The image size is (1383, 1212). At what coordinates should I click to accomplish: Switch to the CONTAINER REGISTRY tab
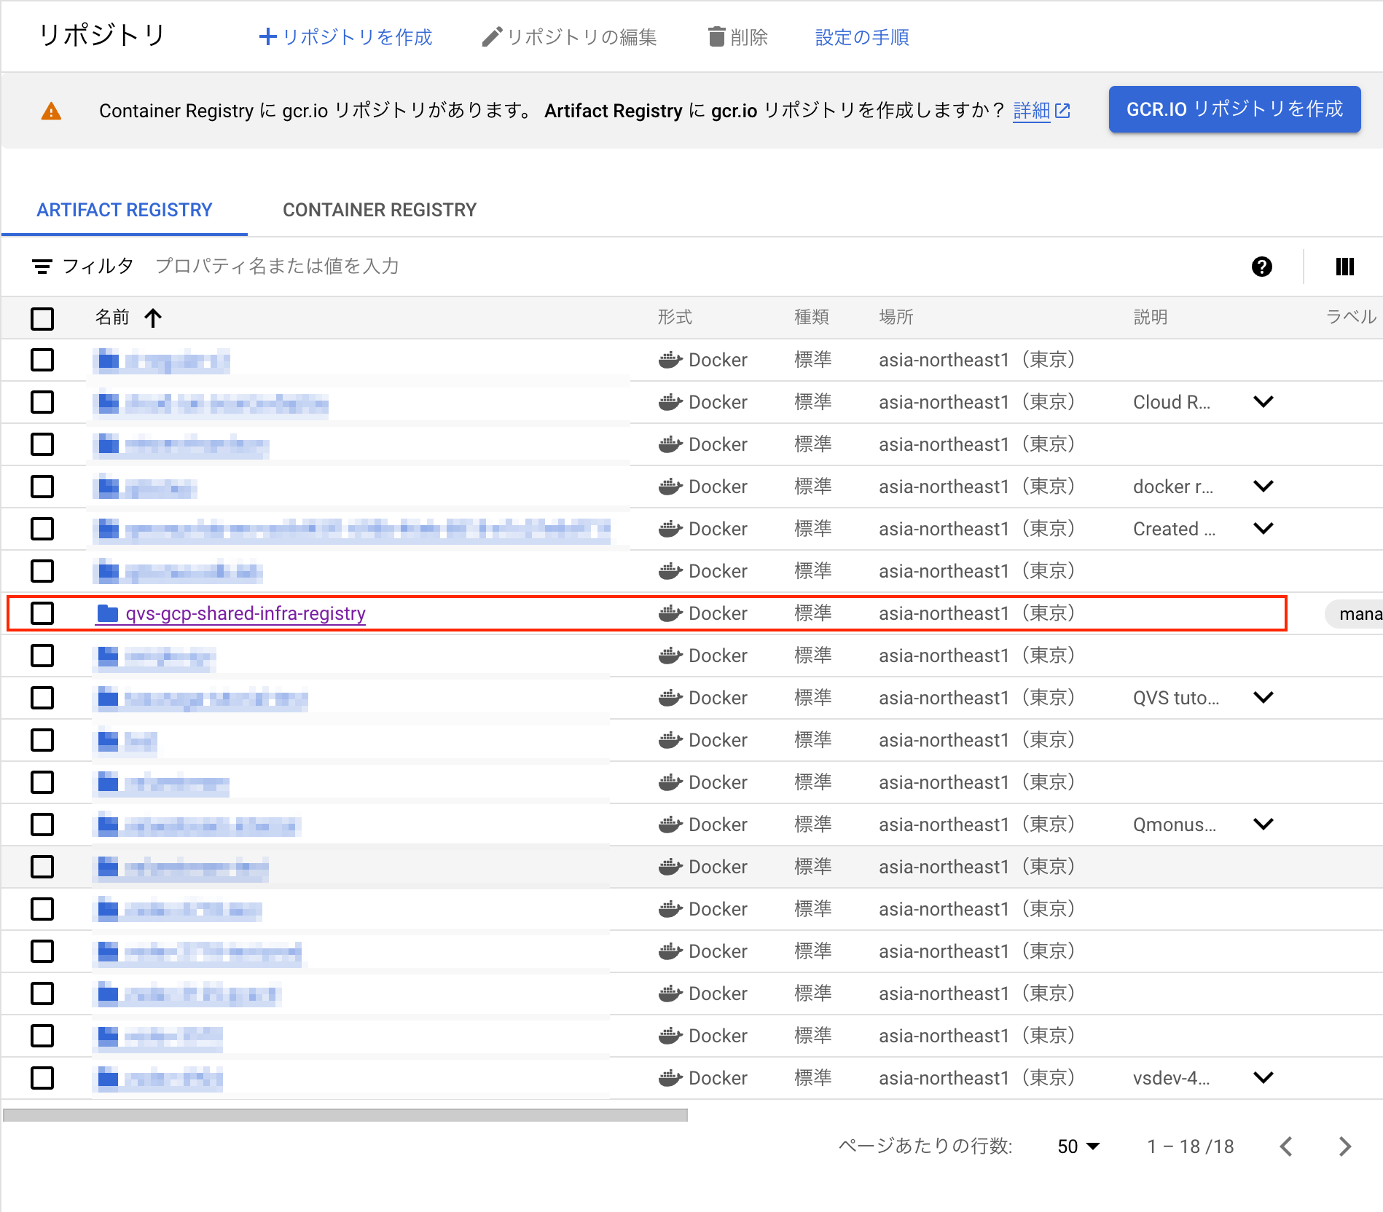point(379,210)
